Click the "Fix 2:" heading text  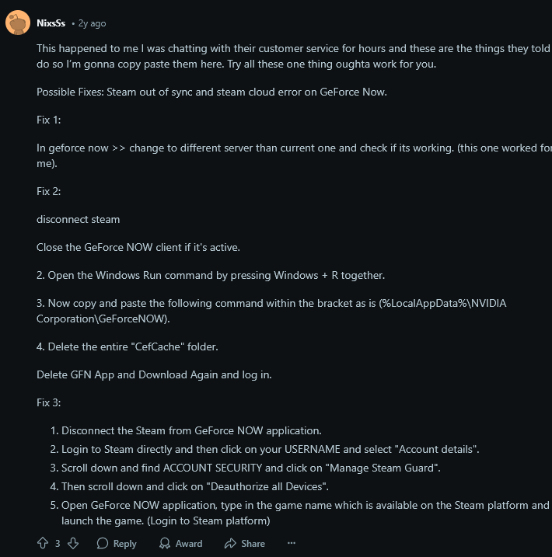(48, 190)
